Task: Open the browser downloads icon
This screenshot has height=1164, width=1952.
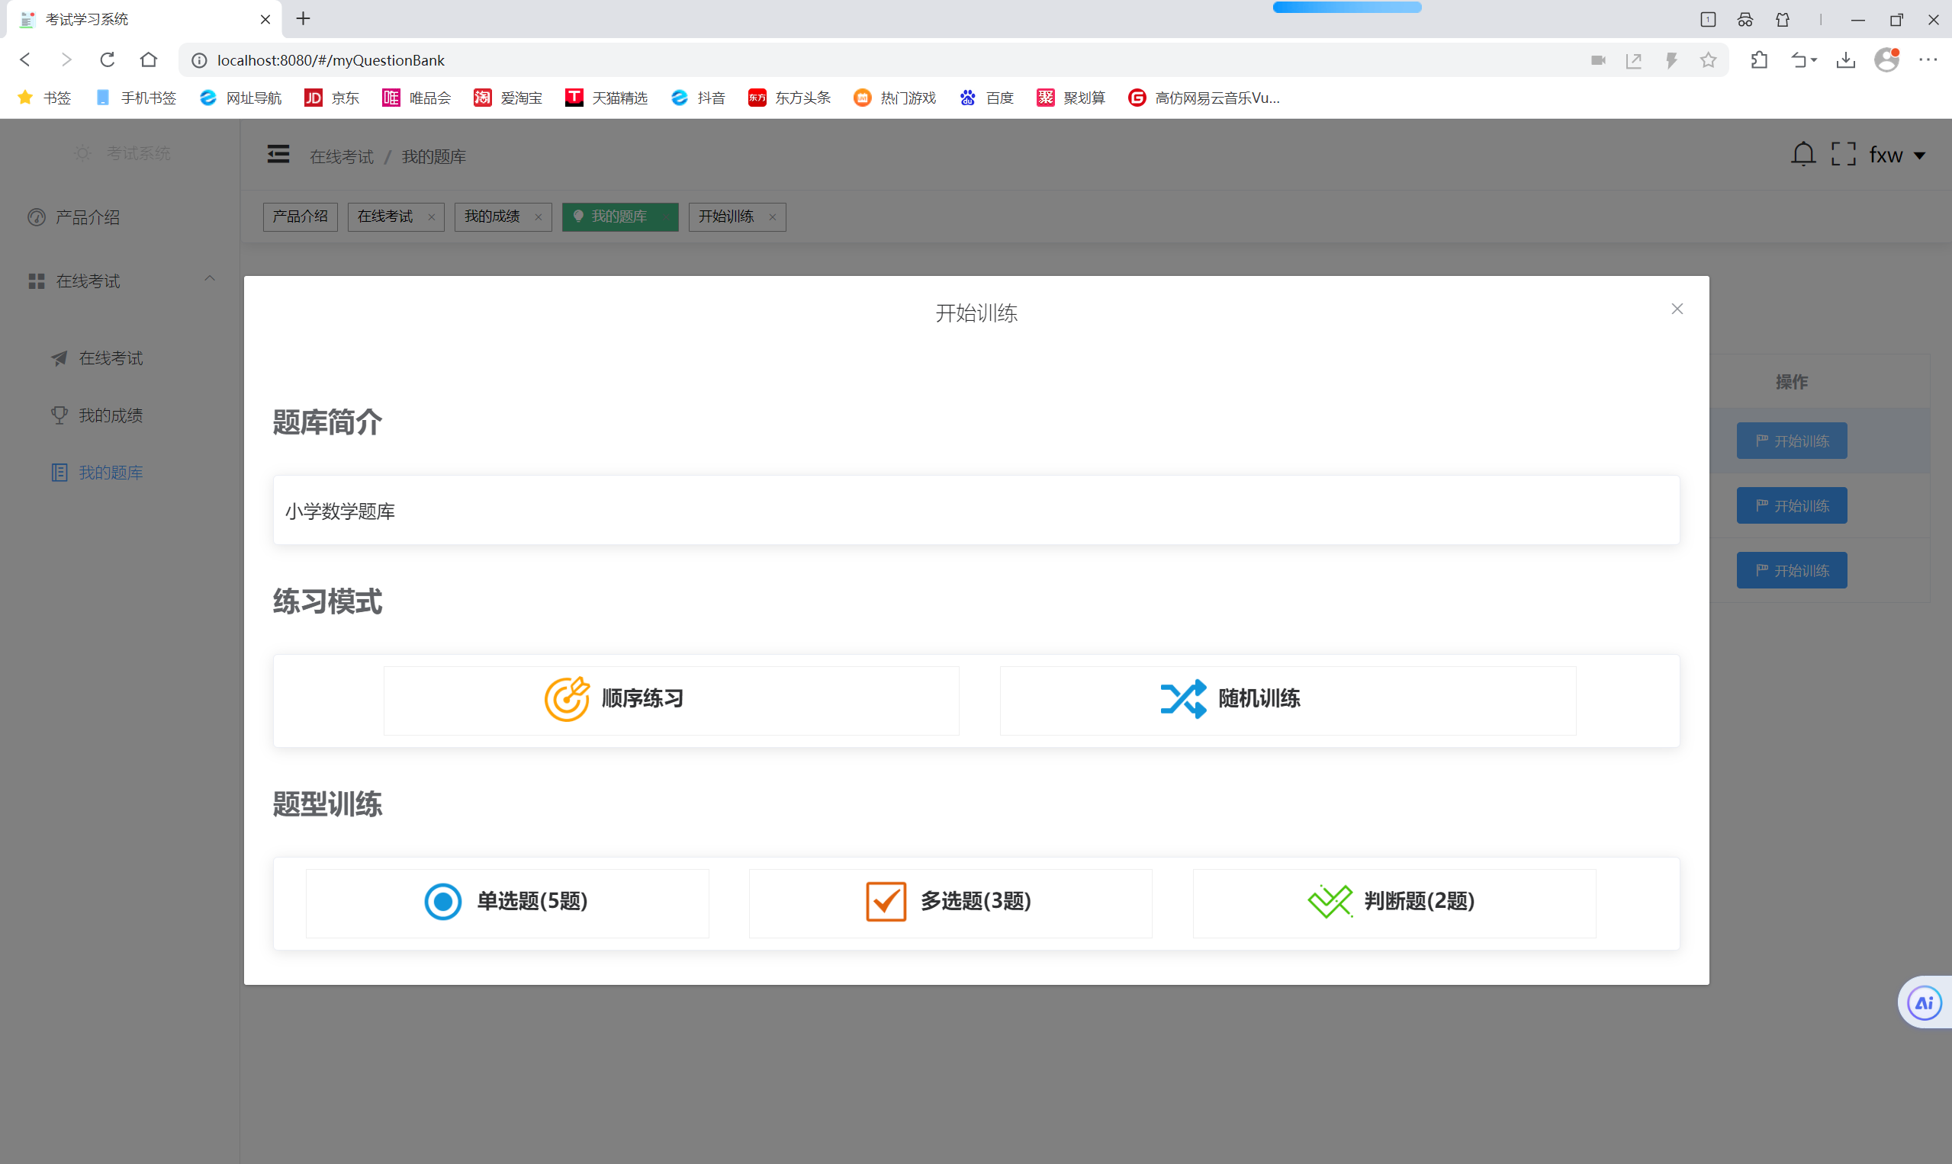Action: click(x=1845, y=60)
